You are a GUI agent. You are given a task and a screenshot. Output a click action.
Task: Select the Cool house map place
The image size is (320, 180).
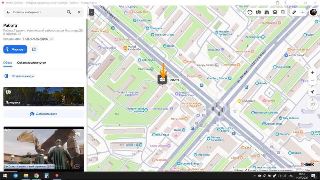(x=146, y=60)
